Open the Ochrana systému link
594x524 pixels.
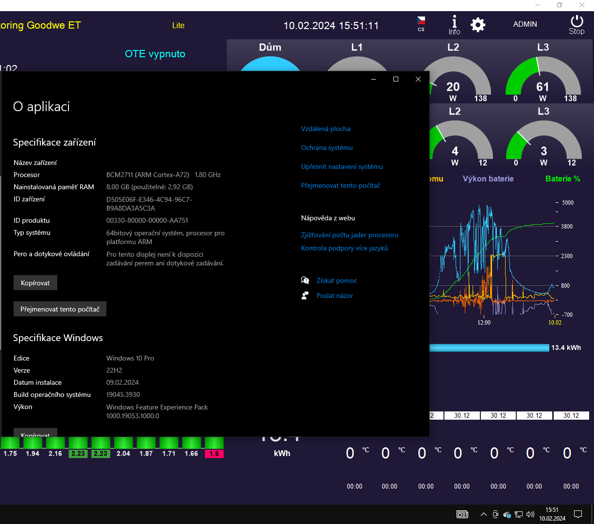(327, 147)
